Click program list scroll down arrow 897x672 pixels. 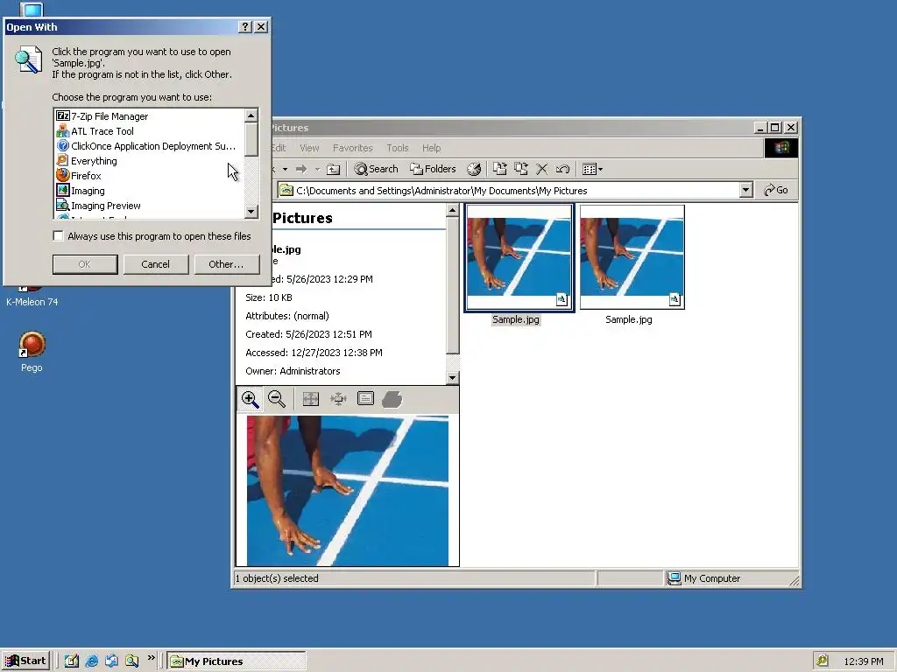pos(251,212)
